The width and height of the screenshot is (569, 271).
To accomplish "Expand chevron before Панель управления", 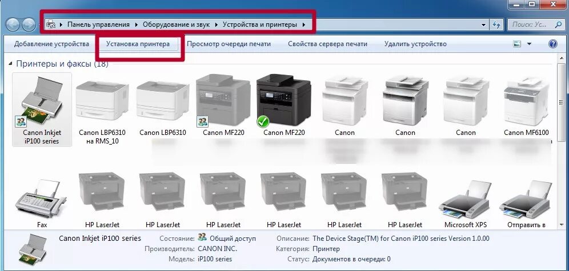I will point(61,25).
